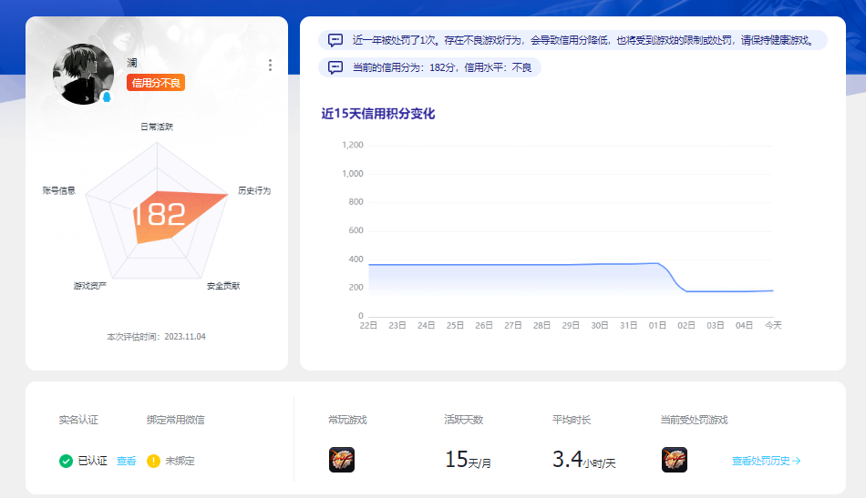Click the QQ badge on the avatar
The width and height of the screenshot is (866, 498).
(107, 97)
